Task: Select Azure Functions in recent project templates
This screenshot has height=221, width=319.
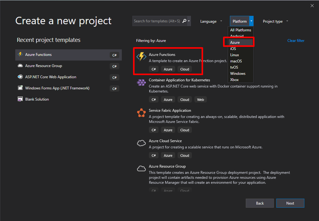Action: click(x=68, y=55)
